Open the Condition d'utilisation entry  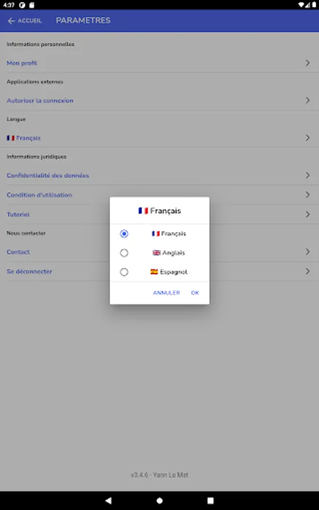click(39, 195)
